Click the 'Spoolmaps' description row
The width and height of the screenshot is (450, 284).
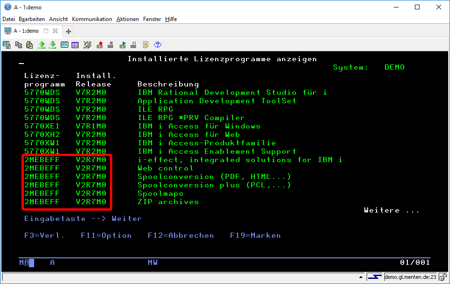(160, 193)
